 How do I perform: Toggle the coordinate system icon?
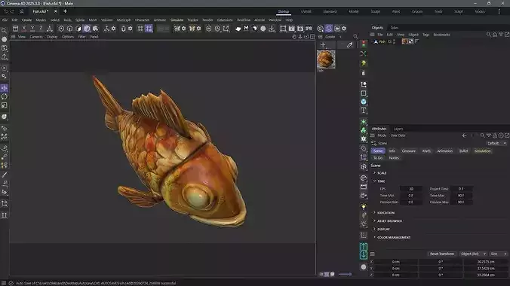tap(50, 29)
